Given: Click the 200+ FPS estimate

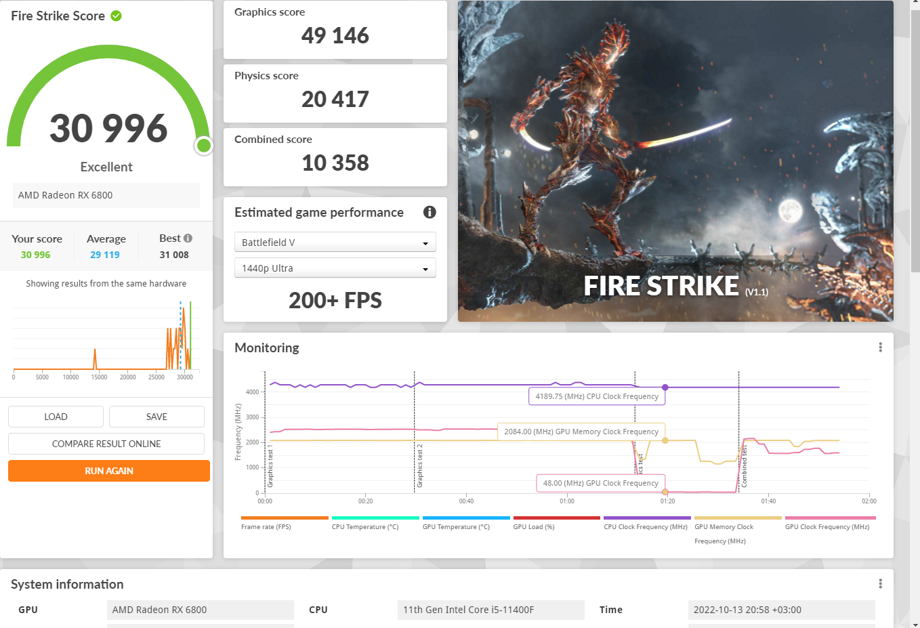Looking at the screenshot, I should (335, 300).
